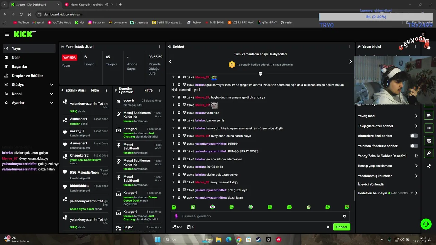Toggle the camera panel icon in right sidebar

click(x=429, y=141)
